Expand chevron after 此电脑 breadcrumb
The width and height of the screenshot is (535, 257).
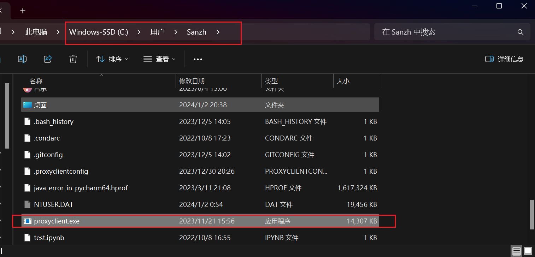click(x=58, y=32)
